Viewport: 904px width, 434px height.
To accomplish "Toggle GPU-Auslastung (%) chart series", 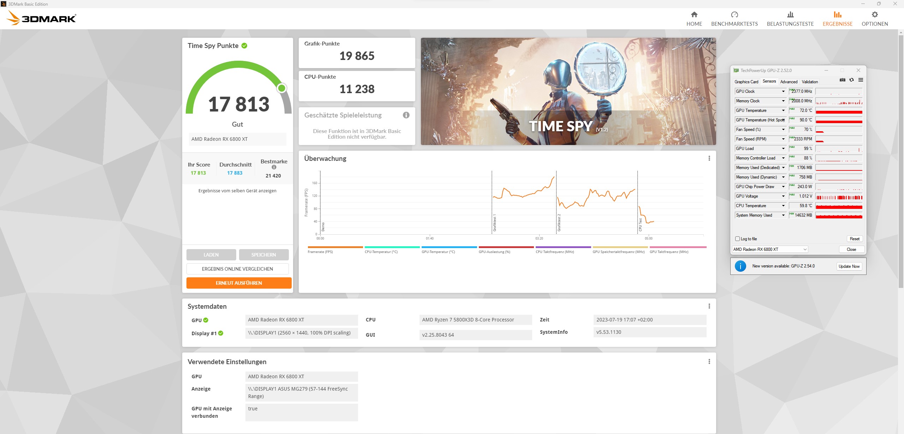I will [x=506, y=250].
